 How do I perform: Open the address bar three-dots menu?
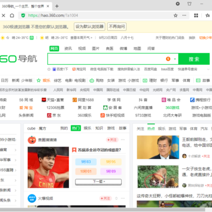tap(184, 15)
